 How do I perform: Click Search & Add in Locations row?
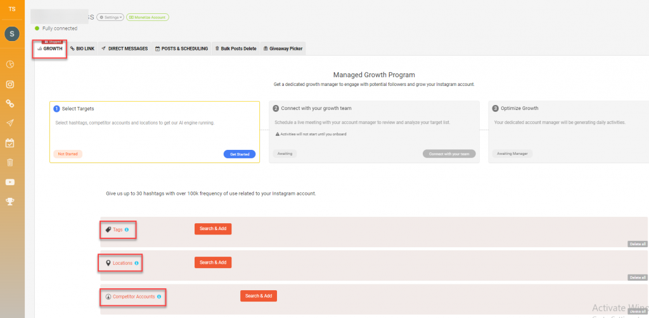coord(213,262)
